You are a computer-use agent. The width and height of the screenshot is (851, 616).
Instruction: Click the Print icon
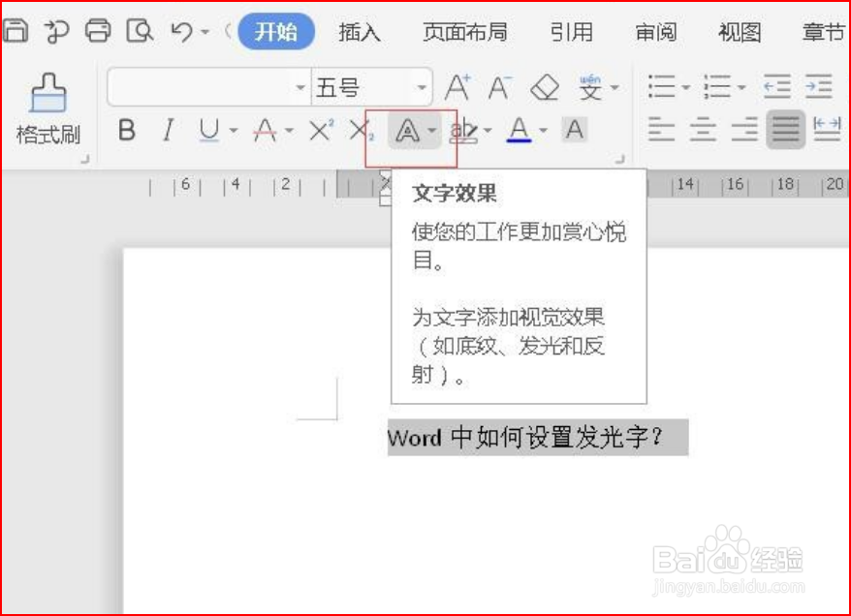[98, 31]
